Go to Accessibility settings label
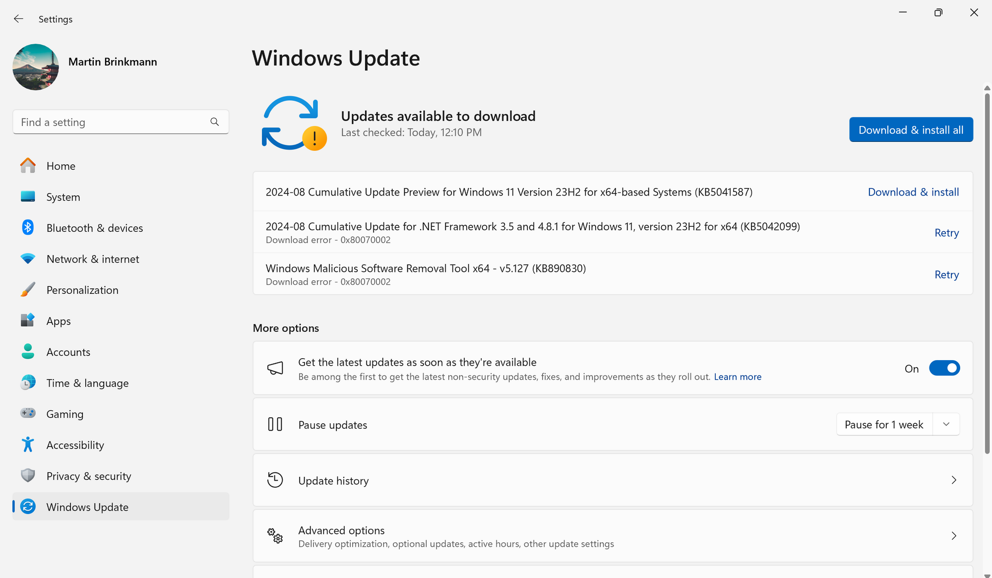Screen dimensions: 992x578 [x=75, y=446]
